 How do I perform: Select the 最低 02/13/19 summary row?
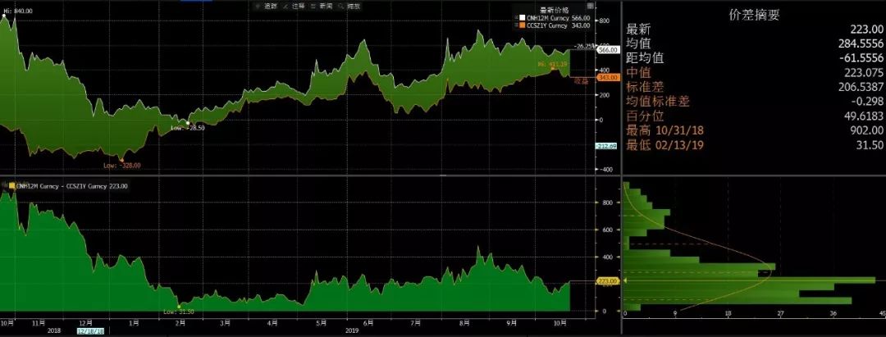(x=755, y=146)
